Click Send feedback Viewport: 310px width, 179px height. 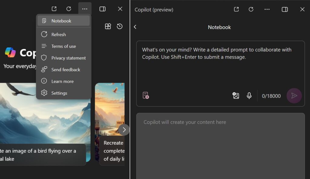(65, 69)
